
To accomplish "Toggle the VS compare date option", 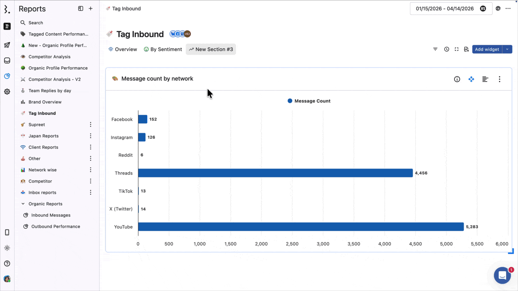I will [x=483, y=8].
